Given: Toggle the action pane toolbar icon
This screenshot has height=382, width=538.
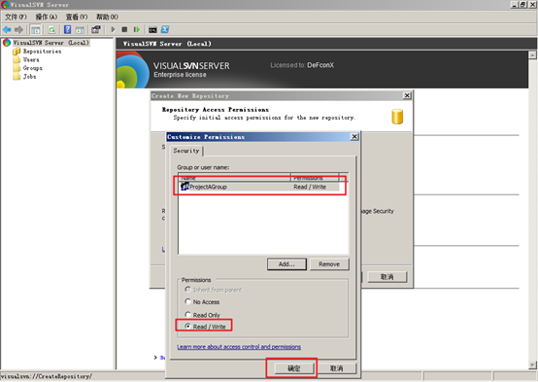Looking at the screenshot, I should pyautogui.click(x=80, y=30).
